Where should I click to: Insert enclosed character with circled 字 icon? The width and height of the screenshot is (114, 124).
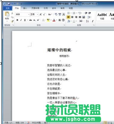63,20
